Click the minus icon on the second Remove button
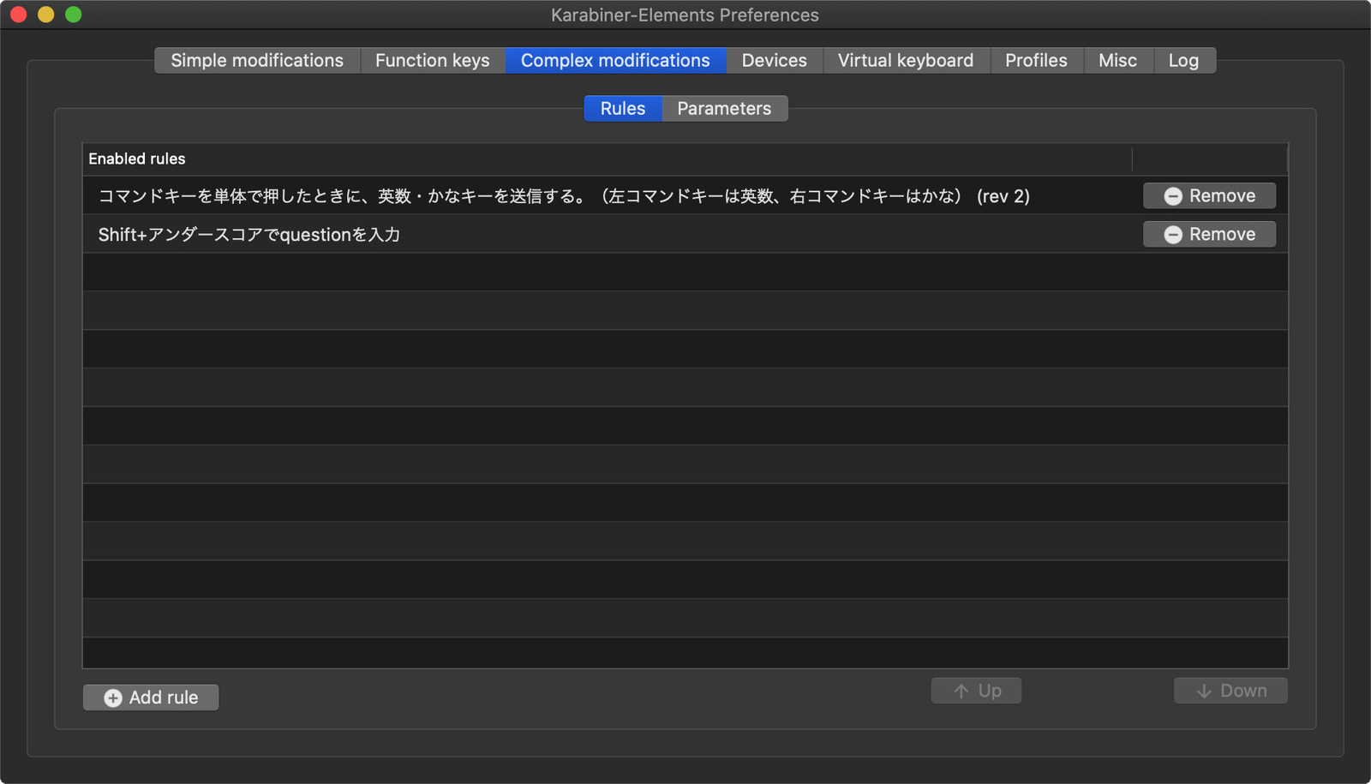The image size is (1371, 784). (x=1173, y=234)
